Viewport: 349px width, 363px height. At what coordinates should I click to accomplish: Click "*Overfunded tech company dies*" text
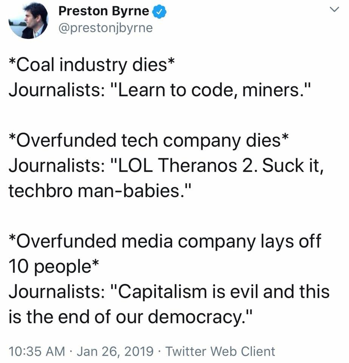pos(149,141)
